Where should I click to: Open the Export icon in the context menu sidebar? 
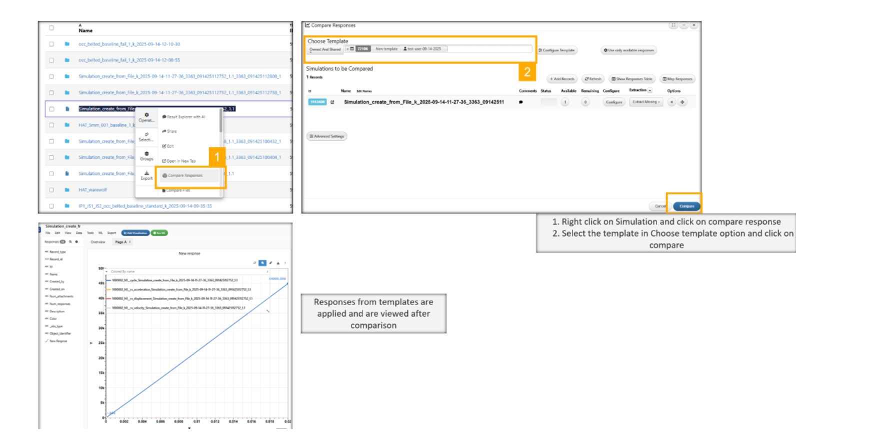point(146,175)
